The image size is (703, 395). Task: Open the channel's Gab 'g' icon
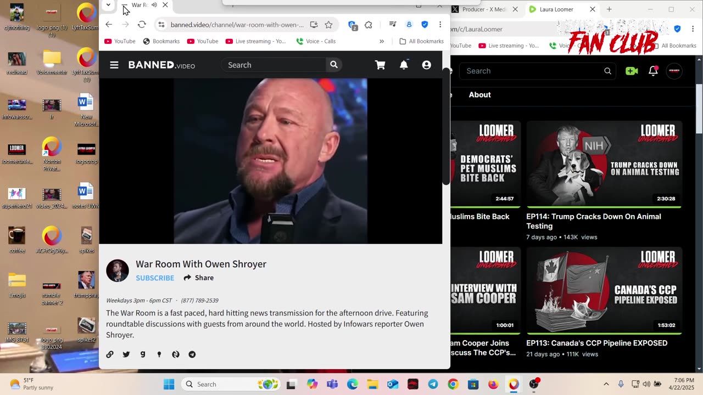click(143, 354)
